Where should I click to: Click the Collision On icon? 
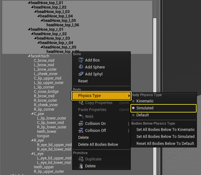(x=81, y=123)
